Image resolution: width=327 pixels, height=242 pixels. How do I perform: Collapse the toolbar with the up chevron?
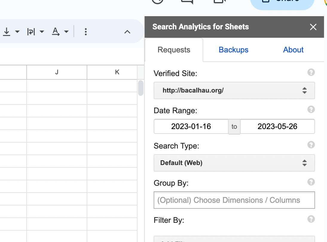(x=127, y=32)
